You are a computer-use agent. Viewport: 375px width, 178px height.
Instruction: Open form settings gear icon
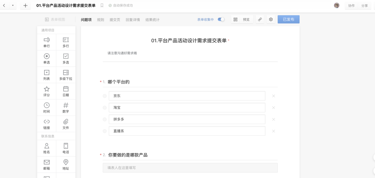(271, 20)
